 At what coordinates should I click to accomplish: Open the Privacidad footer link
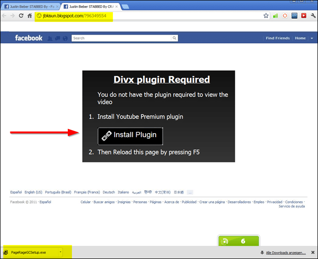(x=274, y=202)
